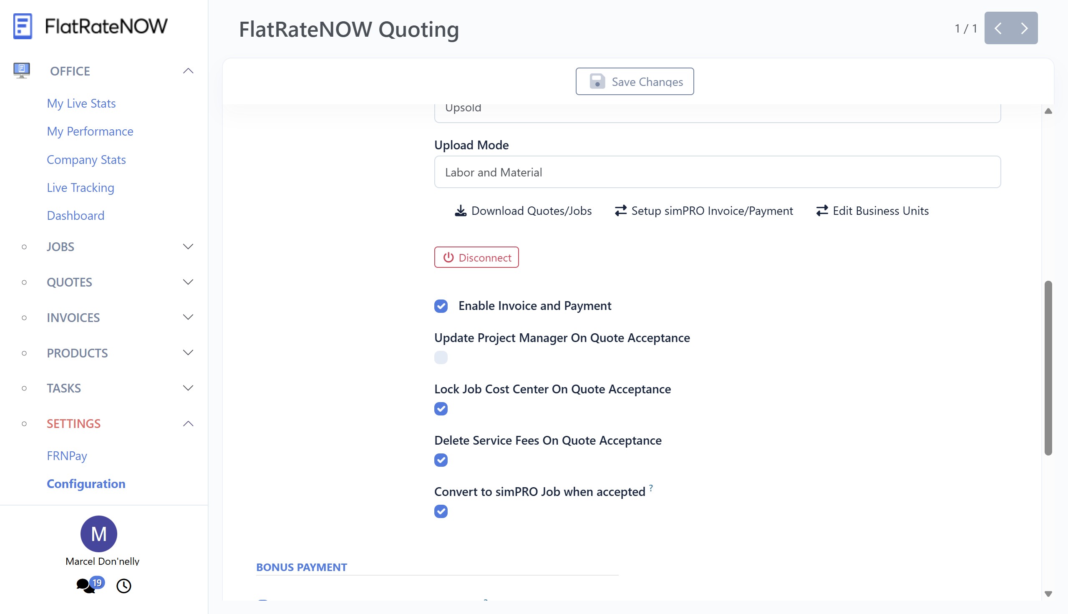Open Marcel Don'nelly user avatar
1068x614 pixels.
[98, 533]
